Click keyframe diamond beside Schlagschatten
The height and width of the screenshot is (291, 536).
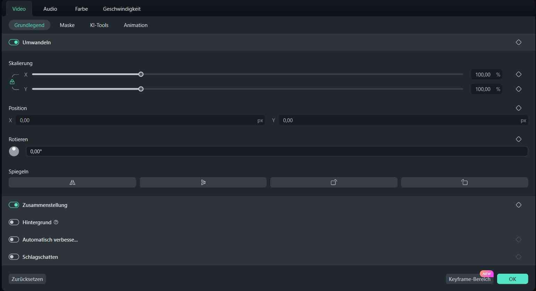coord(519,257)
